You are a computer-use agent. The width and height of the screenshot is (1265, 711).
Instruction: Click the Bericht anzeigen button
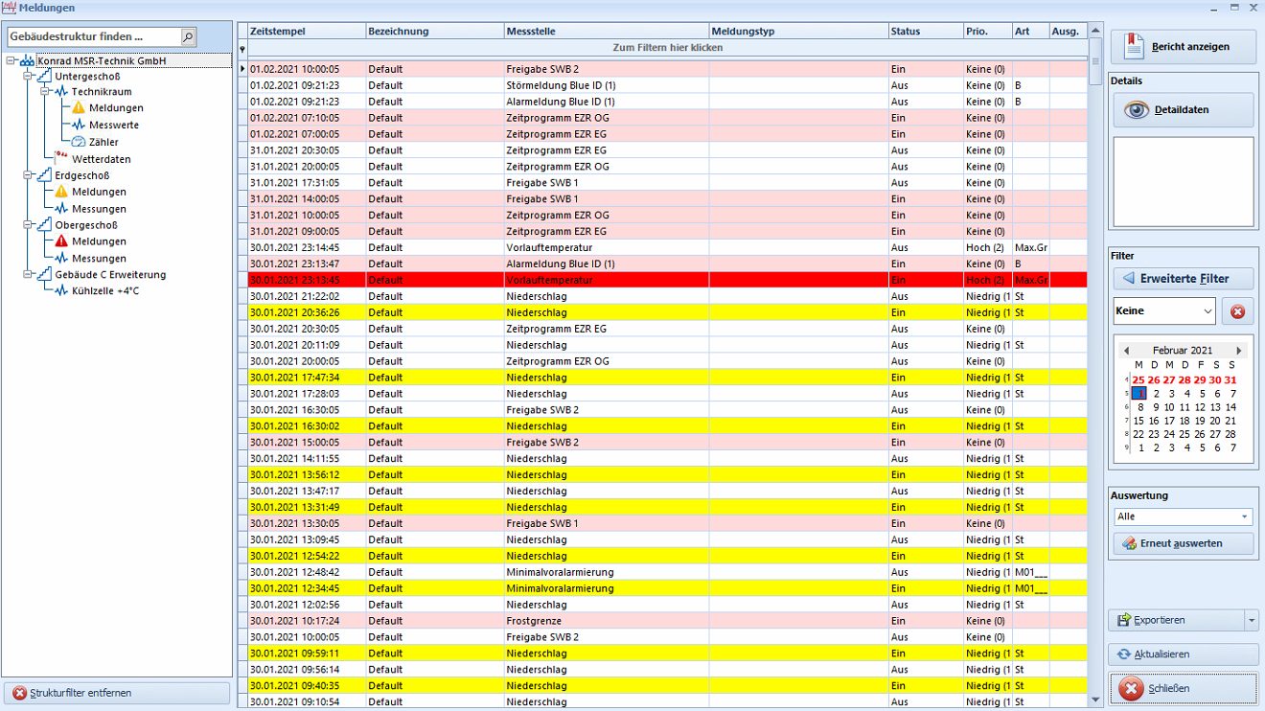(x=1184, y=46)
